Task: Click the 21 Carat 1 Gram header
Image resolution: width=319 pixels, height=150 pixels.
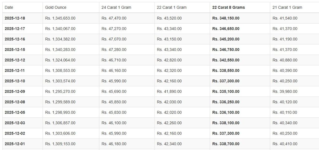Action: (287, 7)
